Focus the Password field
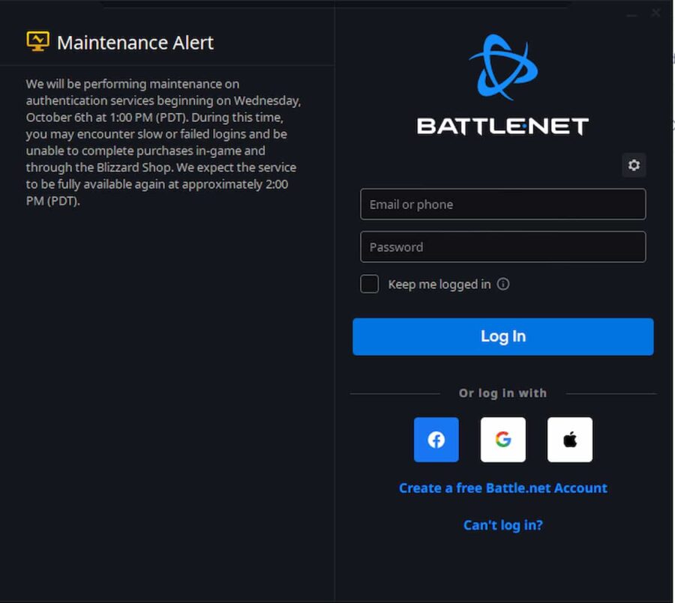The width and height of the screenshot is (675, 603). point(502,247)
